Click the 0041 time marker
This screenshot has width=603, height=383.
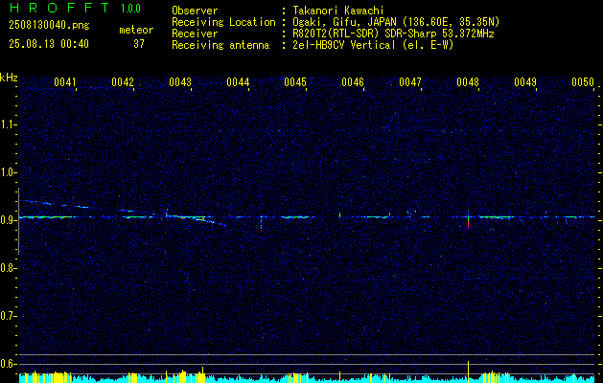65,81
